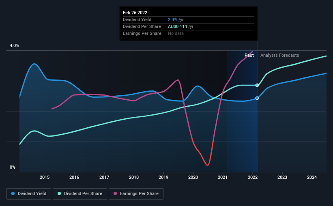
Task: Click the Past region label
Action: 249,55
